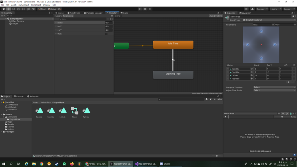Select the Walking Tree state node
Image resolution: width=297 pixels, height=167 pixels.
pos(173,75)
